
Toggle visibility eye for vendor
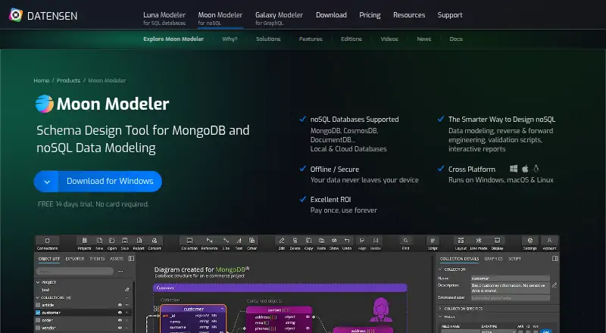[x=120, y=328]
